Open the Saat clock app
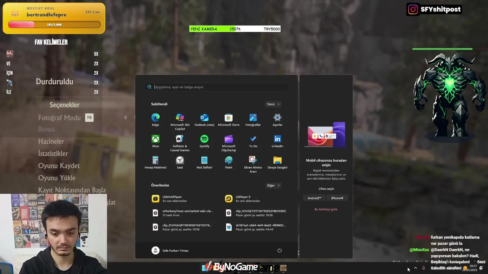The height and width of the screenshot is (274, 488). [x=180, y=162]
